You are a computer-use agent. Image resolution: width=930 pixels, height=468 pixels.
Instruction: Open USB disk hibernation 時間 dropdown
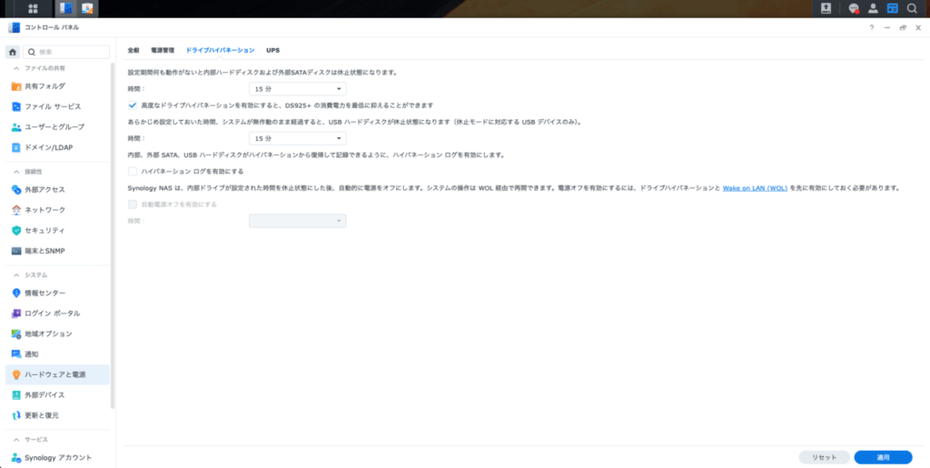click(297, 138)
